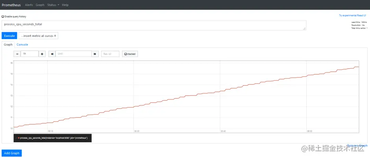This screenshot has width=370, height=158.
Task: Click the Res. (s) resolution input
Action: point(110,54)
